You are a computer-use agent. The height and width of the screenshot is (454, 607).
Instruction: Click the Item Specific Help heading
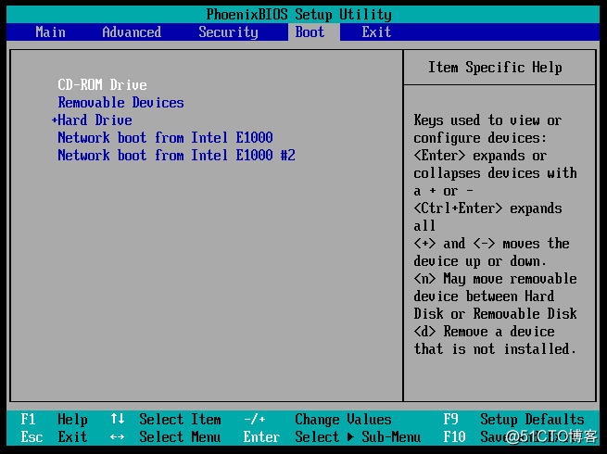pyautogui.click(x=495, y=68)
